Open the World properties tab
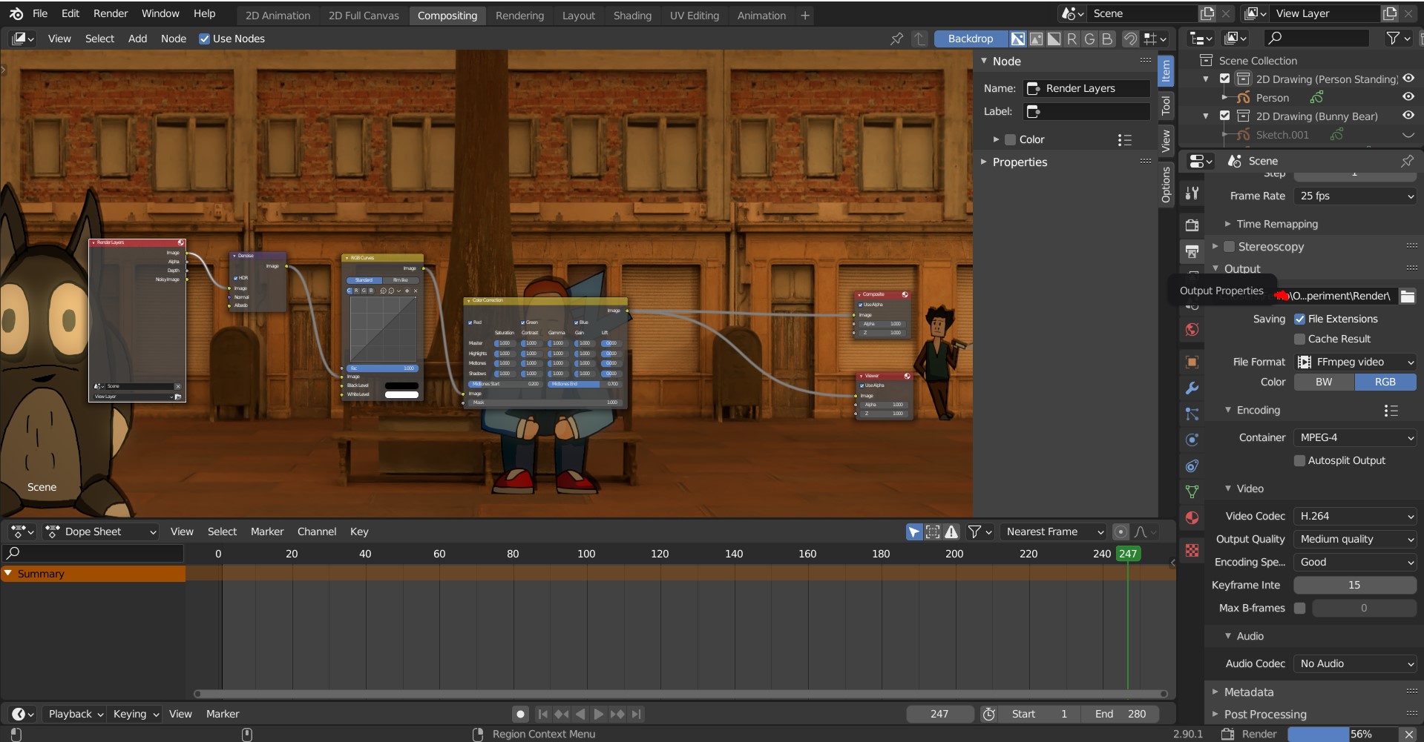This screenshot has height=742, width=1424. (1192, 330)
